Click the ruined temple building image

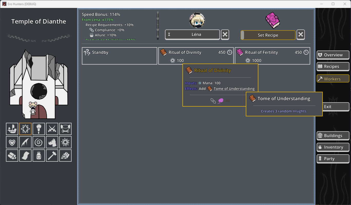(x=38, y=84)
